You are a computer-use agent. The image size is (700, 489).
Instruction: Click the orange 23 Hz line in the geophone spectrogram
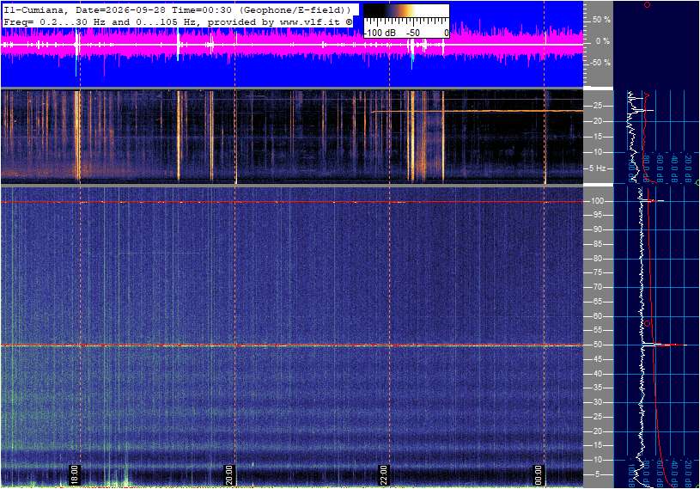478,111
